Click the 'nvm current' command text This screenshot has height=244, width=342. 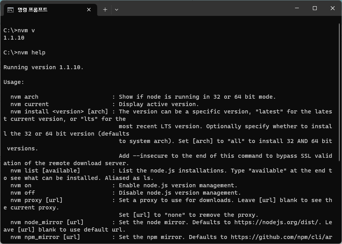pos(30,104)
